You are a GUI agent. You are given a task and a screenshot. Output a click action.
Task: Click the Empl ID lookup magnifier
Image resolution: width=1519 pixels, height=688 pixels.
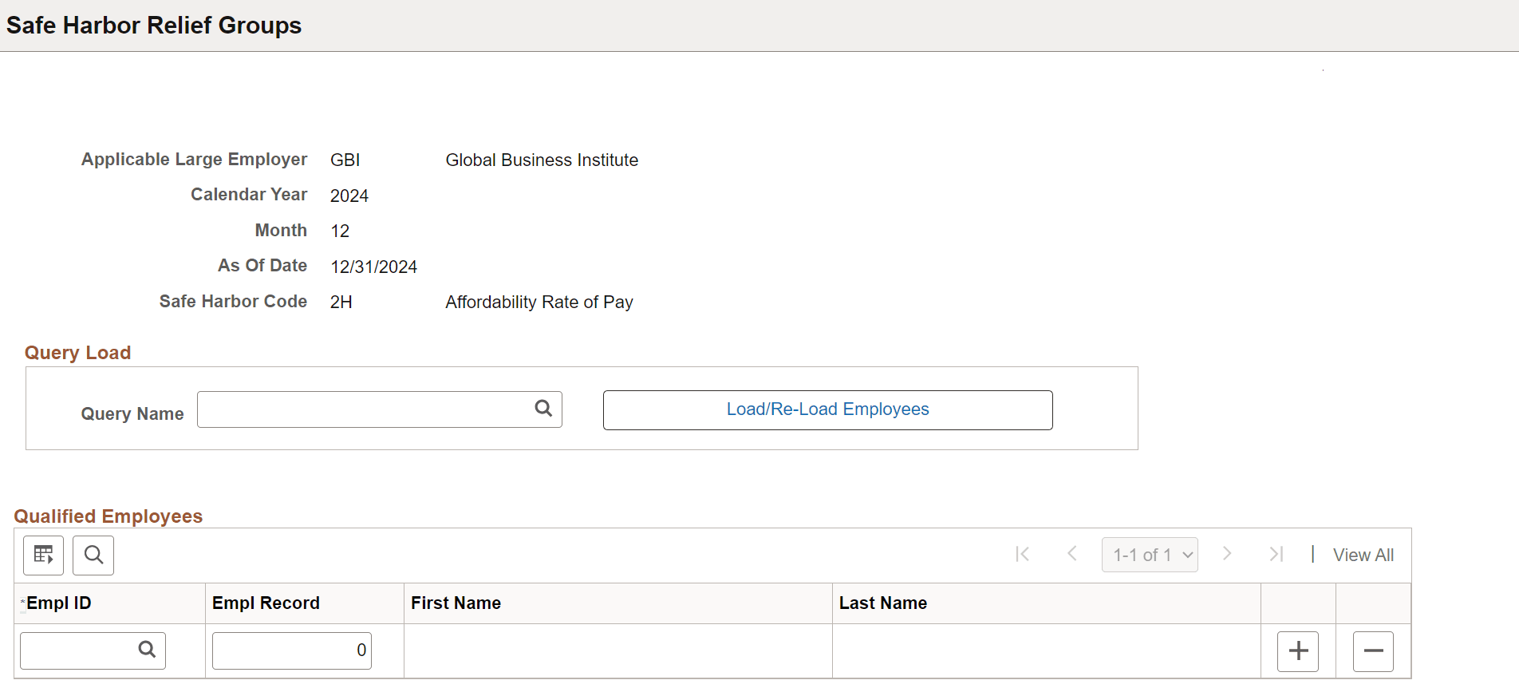147,650
